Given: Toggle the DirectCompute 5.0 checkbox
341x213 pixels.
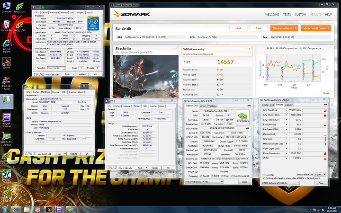Looking at the screenshot, I should point(232,176).
